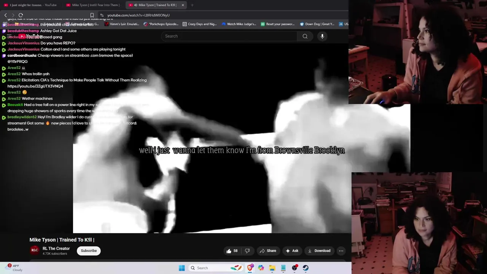Click the address bar URL
Viewport: 487px width, 274px height.
point(138,15)
